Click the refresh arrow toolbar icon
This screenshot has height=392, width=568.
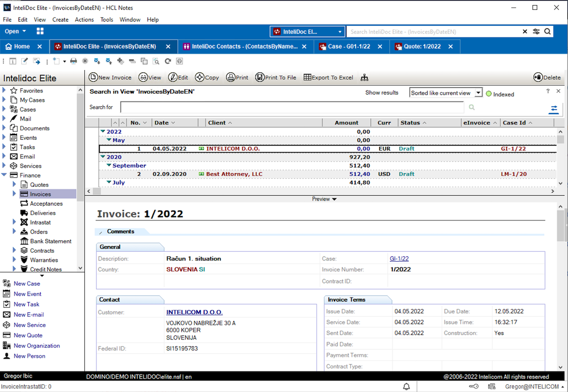168,61
